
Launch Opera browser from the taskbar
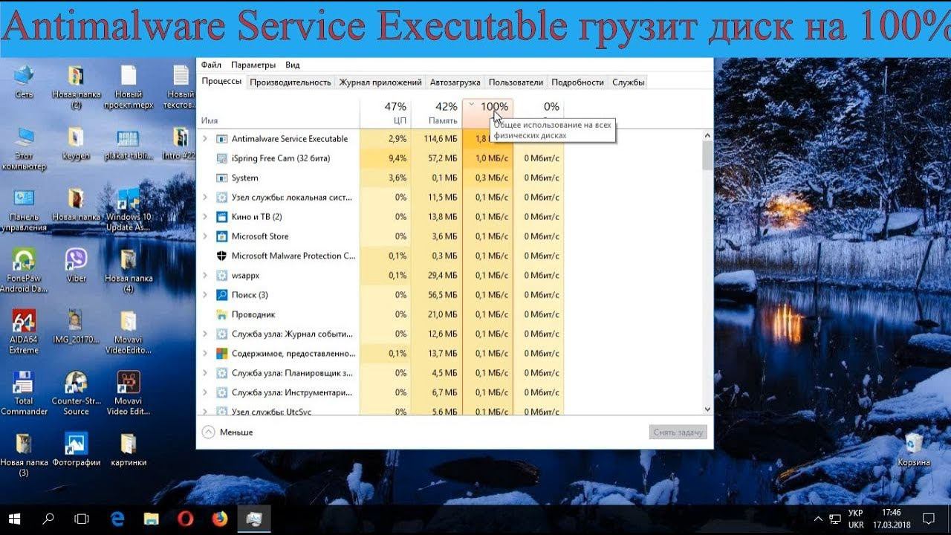185,518
